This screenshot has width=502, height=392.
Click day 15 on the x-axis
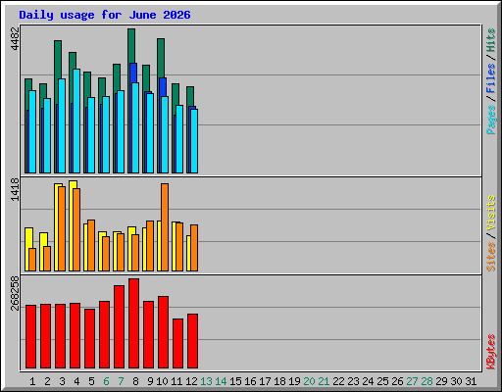click(235, 381)
